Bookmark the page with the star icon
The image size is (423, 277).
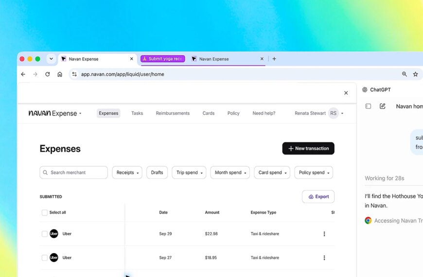tap(415, 74)
